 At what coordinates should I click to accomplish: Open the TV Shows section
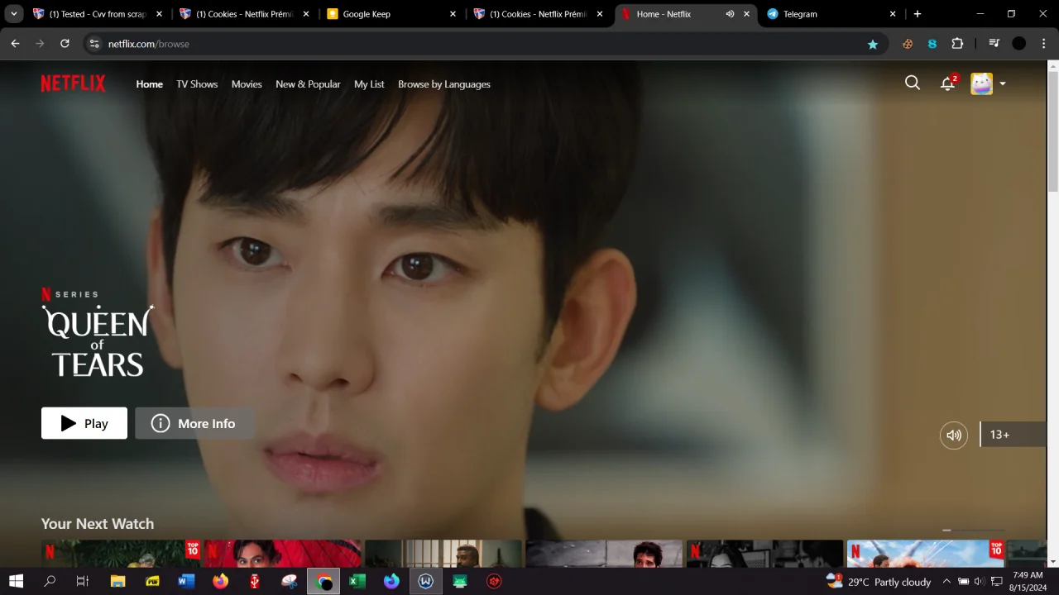197,84
